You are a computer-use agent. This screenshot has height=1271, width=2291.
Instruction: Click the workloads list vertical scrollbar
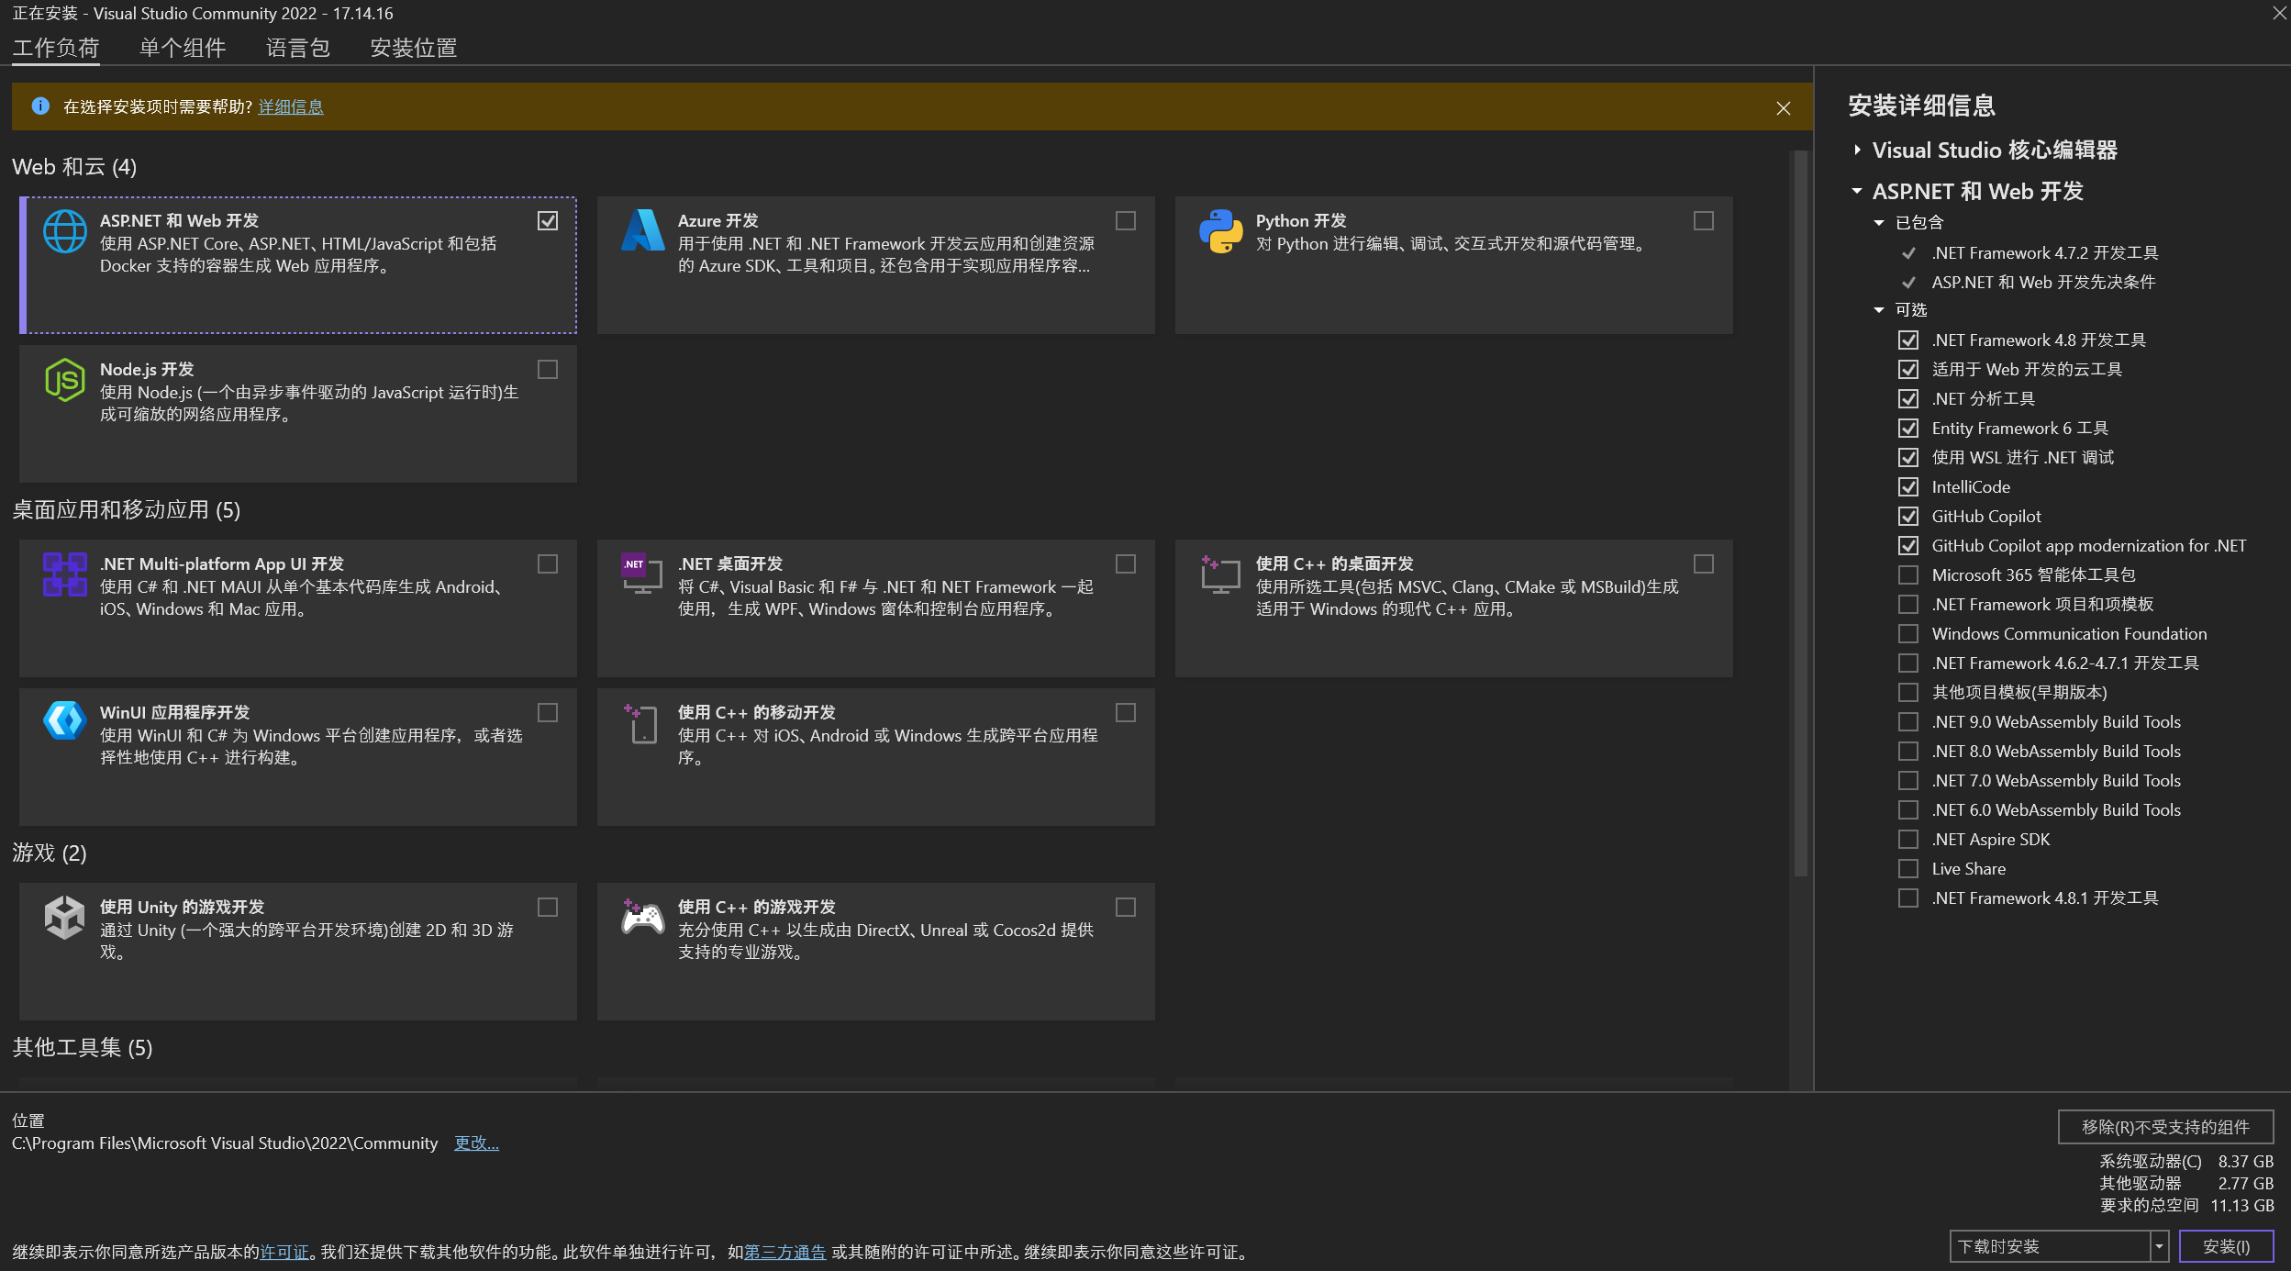[1800, 514]
